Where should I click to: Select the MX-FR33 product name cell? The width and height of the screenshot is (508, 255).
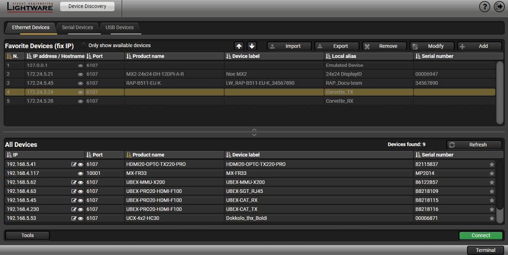coord(174,174)
